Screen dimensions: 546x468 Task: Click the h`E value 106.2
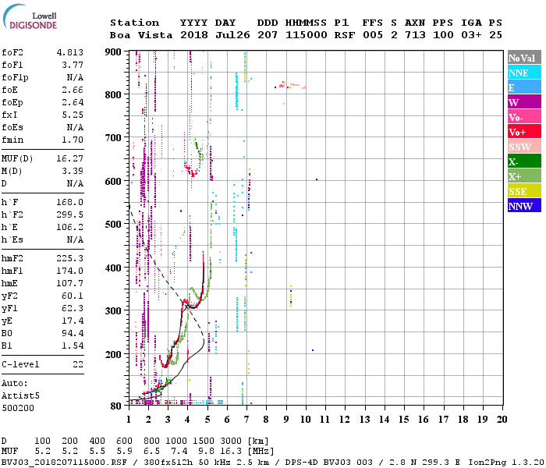pyautogui.click(x=70, y=228)
